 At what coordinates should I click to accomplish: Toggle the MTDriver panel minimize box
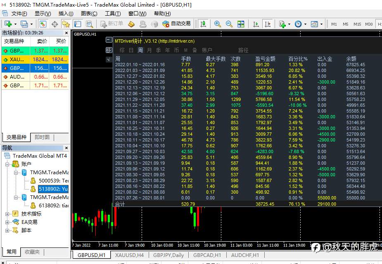[x=109, y=40]
